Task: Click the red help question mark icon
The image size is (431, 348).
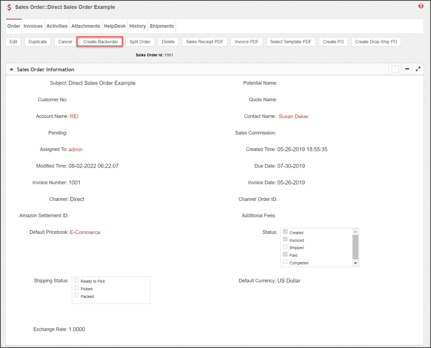Action: point(421,6)
